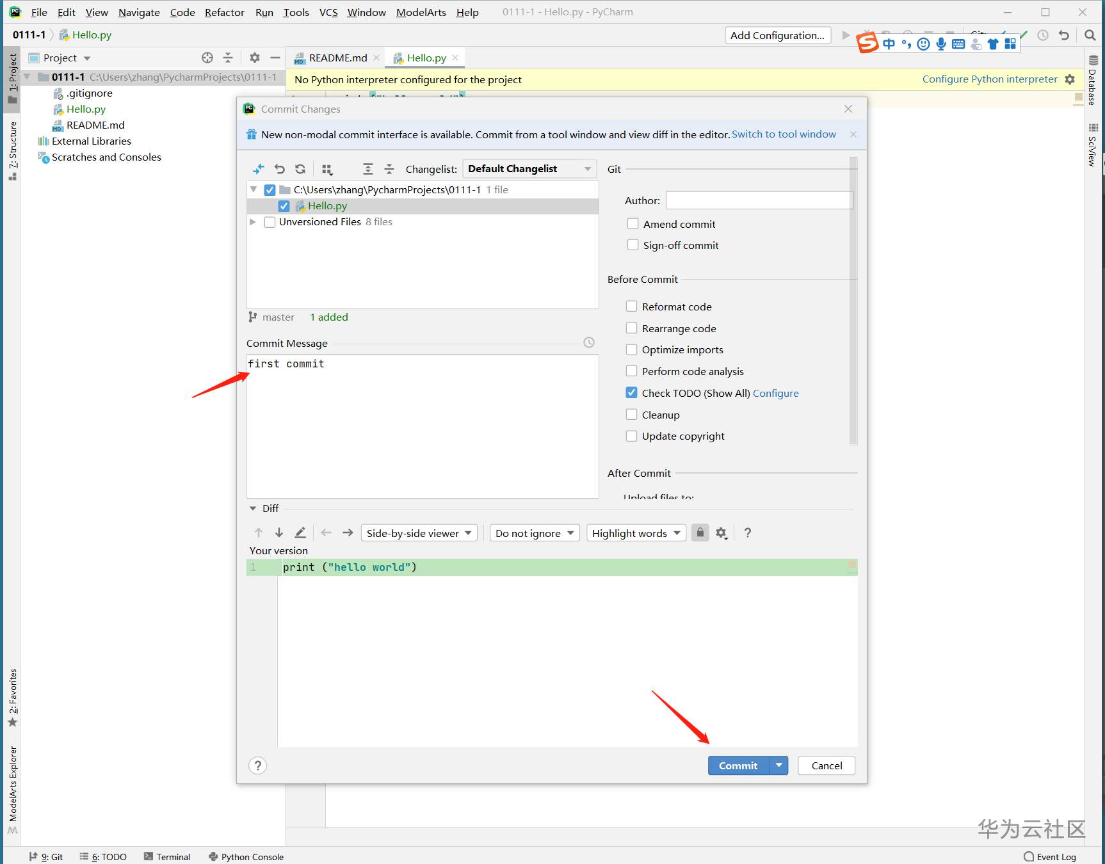Screen dimensions: 1105x864
Task: Open the Terminal tool window tab
Action: [167, 857]
